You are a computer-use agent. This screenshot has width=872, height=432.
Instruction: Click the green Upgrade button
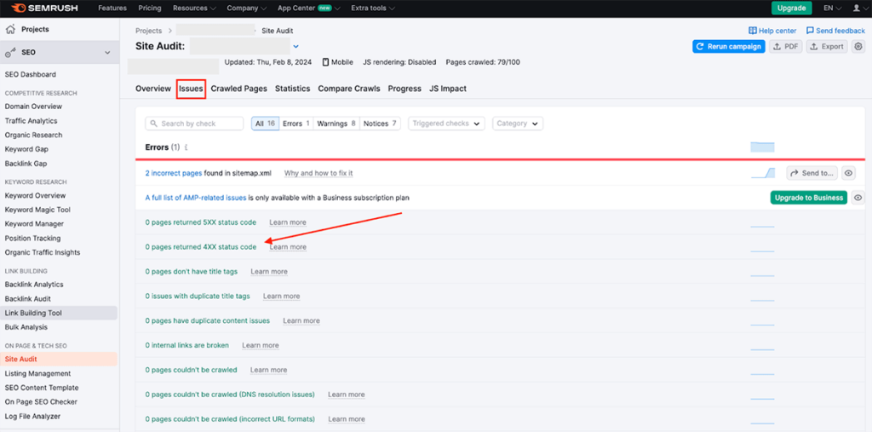[x=791, y=9]
